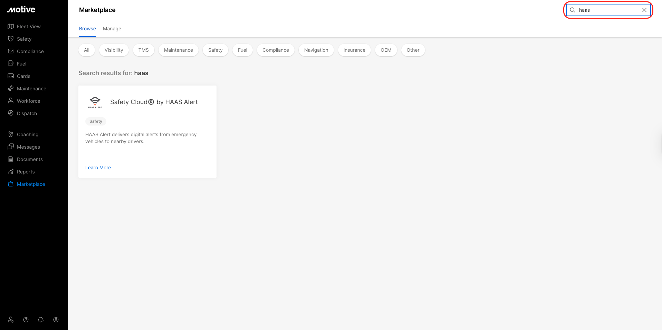Filter by Compliance category chip
The width and height of the screenshot is (662, 330).
(276, 50)
